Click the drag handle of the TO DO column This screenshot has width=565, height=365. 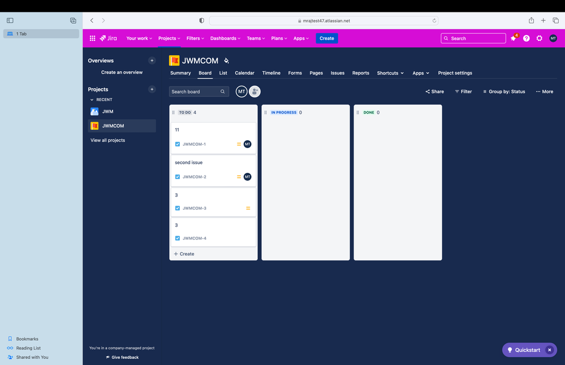pos(173,112)
